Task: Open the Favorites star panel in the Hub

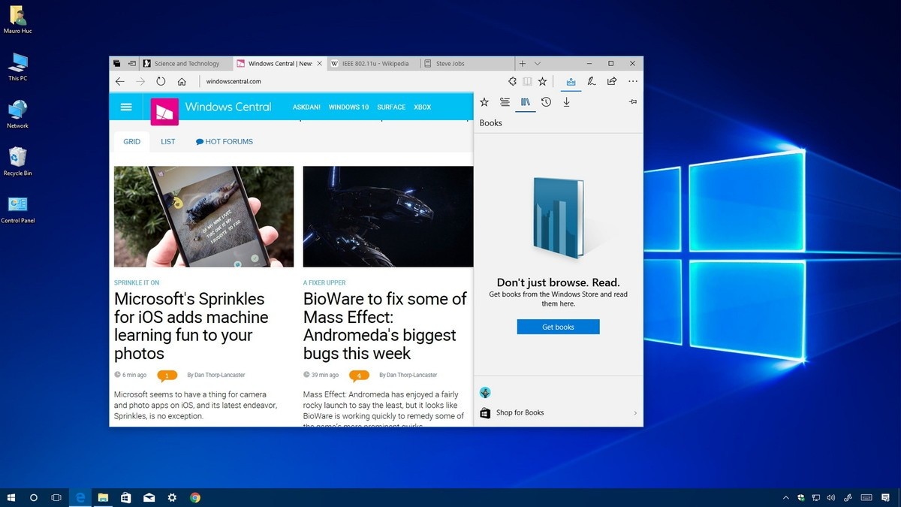Action: pyautogui.click(x=484, y=101)
